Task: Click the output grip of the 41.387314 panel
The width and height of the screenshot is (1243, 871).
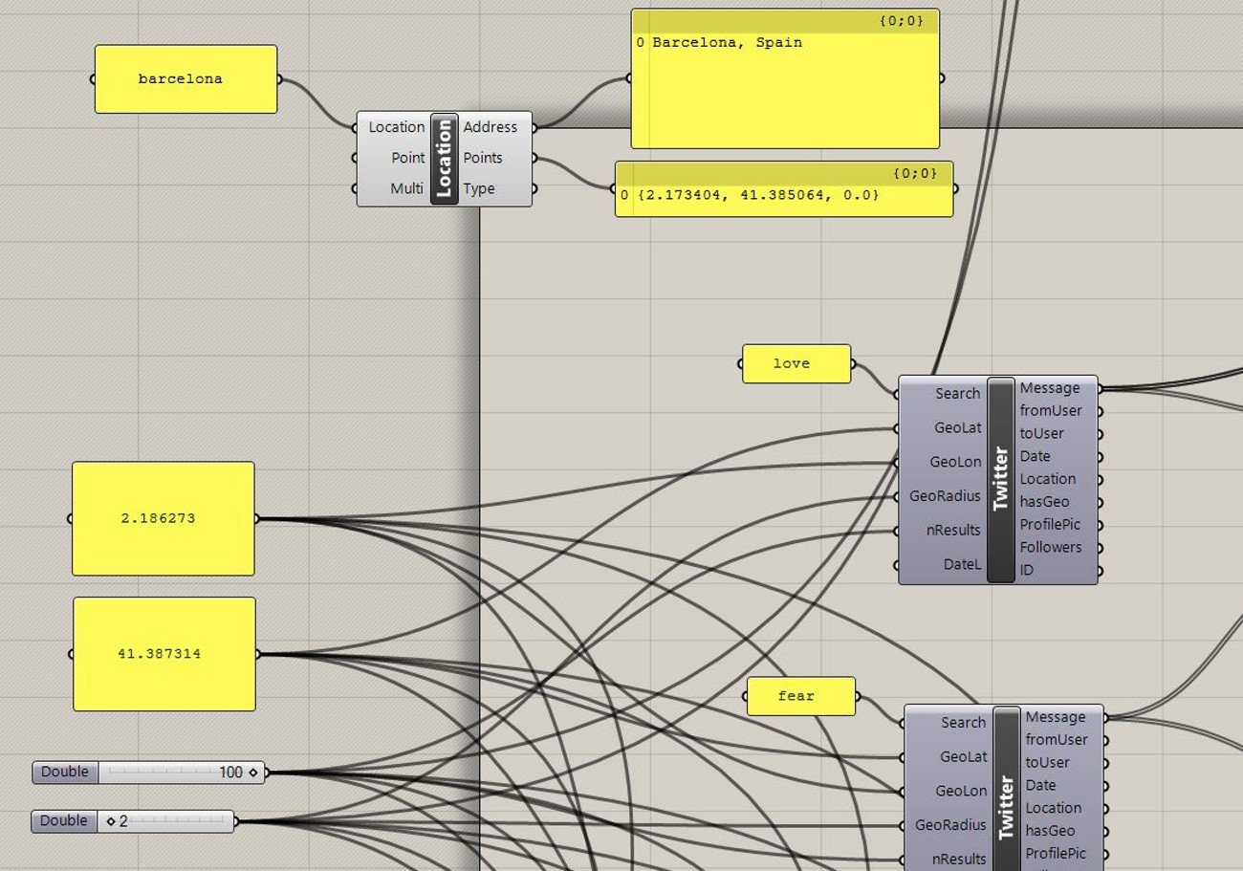Action: (x=257, y=654)
